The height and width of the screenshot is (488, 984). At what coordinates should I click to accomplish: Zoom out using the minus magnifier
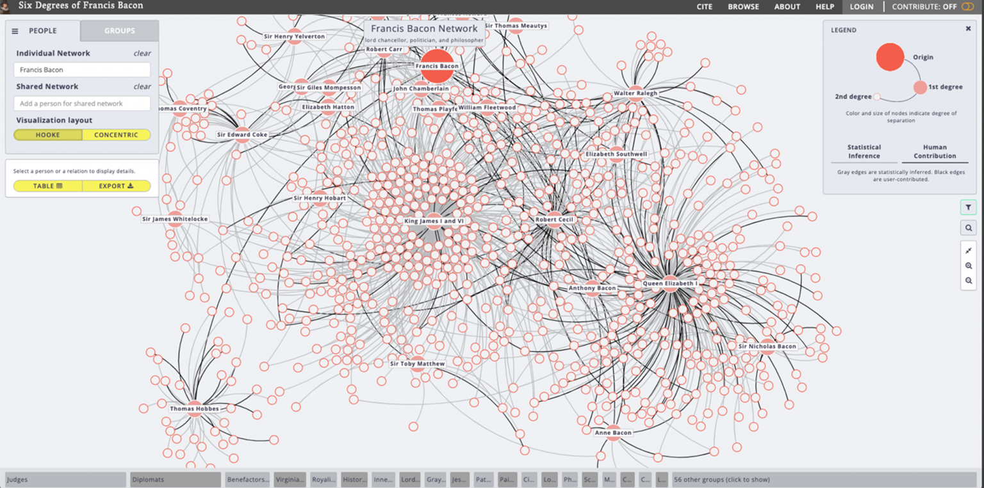968,281
